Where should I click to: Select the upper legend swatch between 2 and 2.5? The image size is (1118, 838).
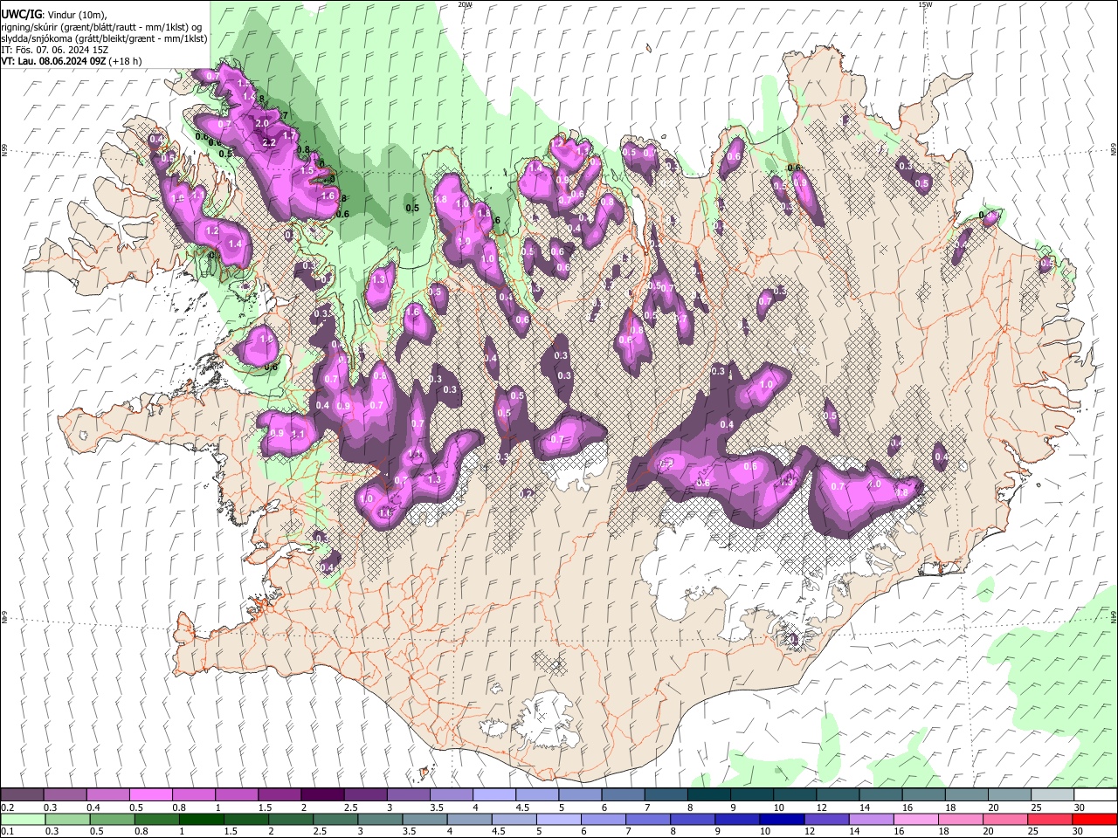tap(321, 795)
